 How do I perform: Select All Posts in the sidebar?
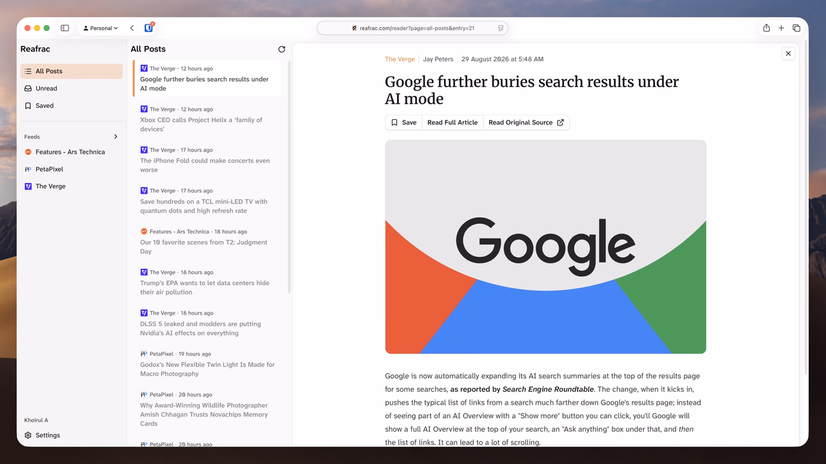72,72
